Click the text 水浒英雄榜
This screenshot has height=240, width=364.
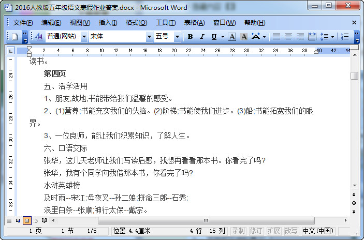coord(62,185)
